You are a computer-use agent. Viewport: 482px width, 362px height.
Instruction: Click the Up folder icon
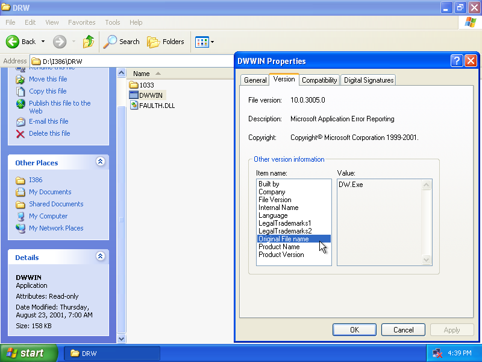[x=89, y=42]
